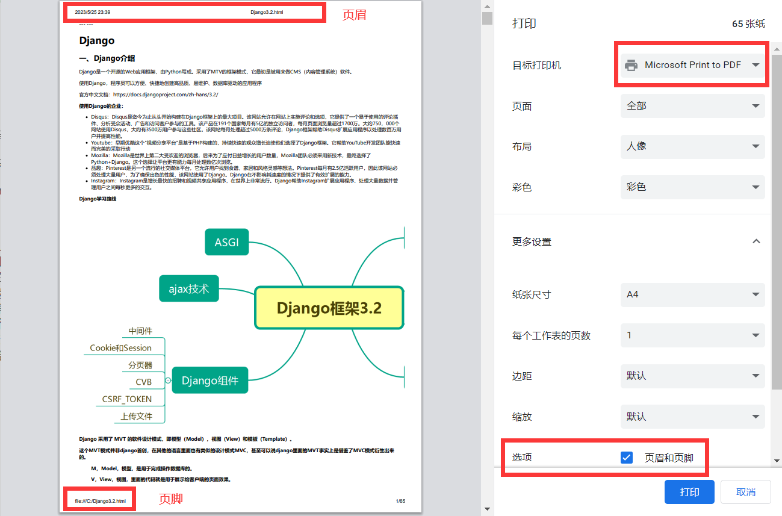Click the preview pane scrollbar thumb
The height and width of the screenshot is (516, 782).
coord(487,18)
